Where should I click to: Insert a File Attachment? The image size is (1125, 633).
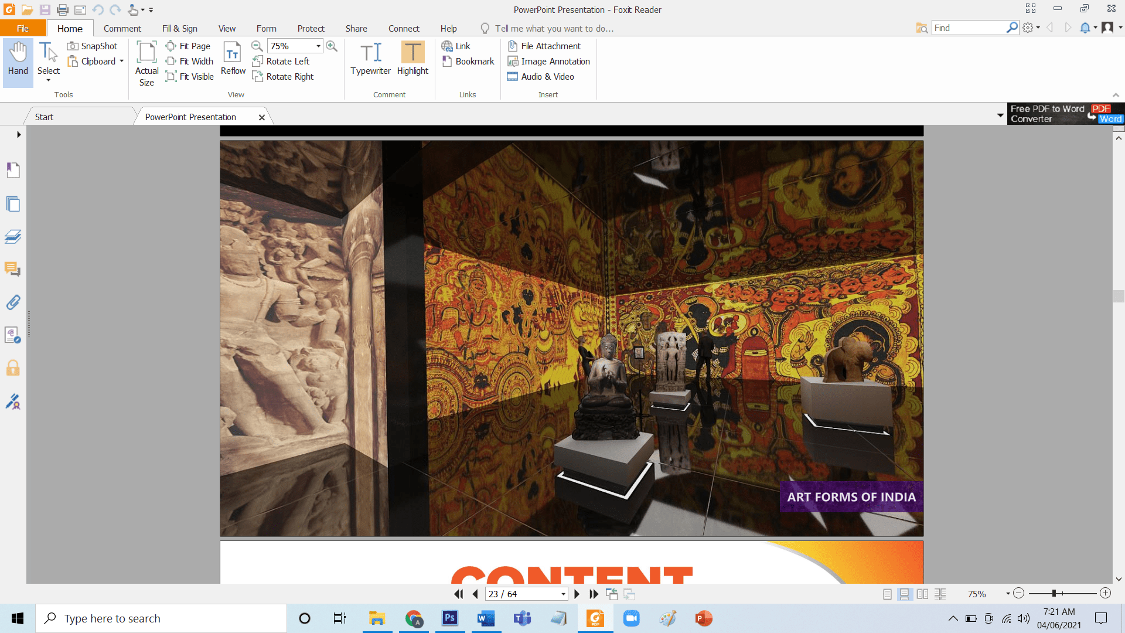(x=544, y=46)
